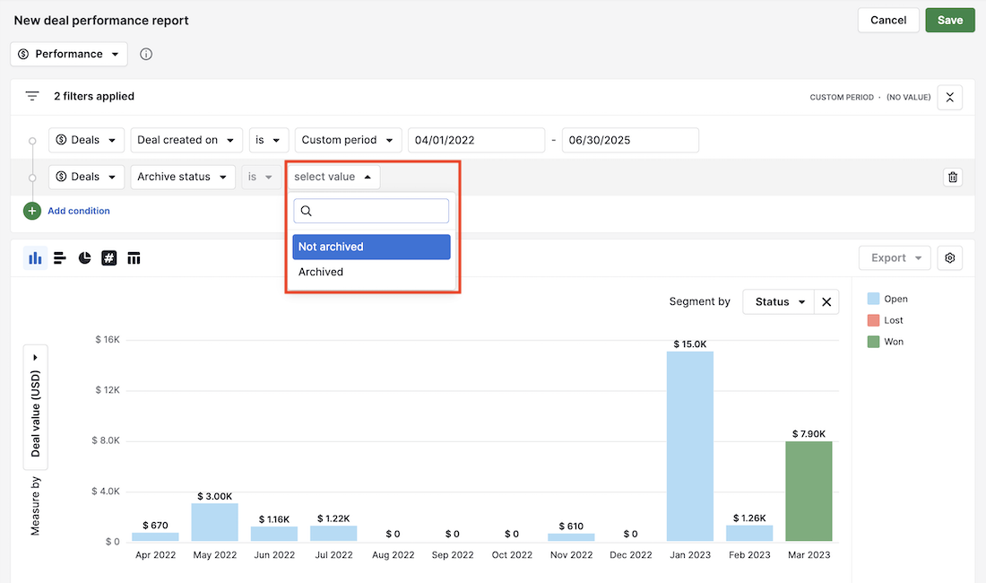
Task: Click the Won legend color swatch
Action: point(873,342)
